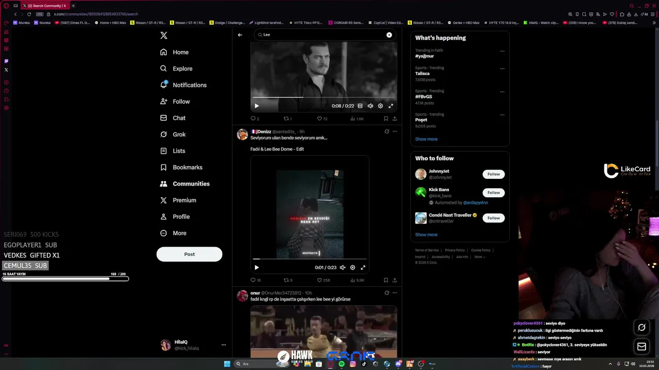The height and width of the screenshot is (370, 659).
Task: Share the first post with 72 likes
Action: coord(395,119)
